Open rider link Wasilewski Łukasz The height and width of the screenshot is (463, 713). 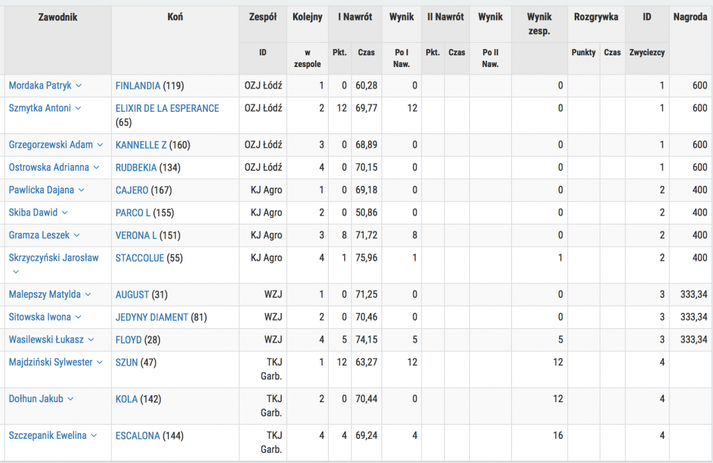coord(46,340)
